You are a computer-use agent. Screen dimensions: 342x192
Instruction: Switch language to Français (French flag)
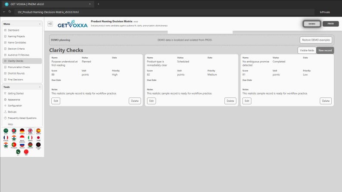[6, 138]
